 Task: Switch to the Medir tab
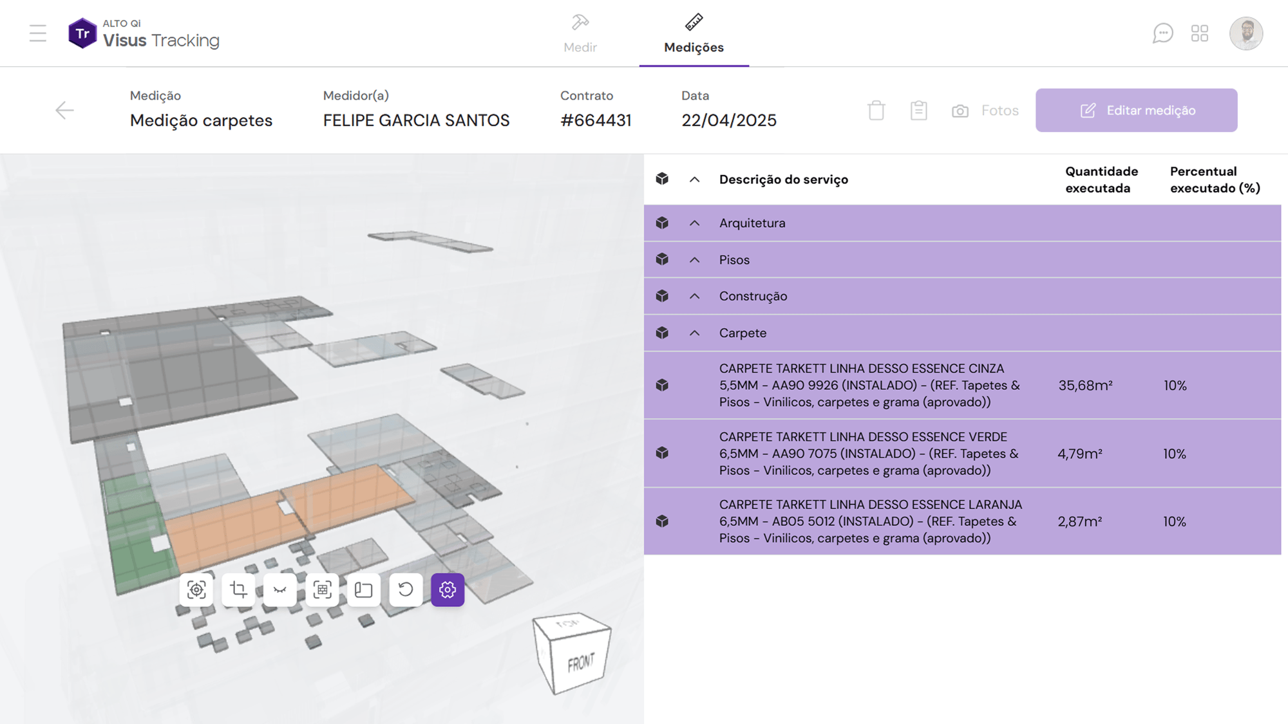coord(580,35)
